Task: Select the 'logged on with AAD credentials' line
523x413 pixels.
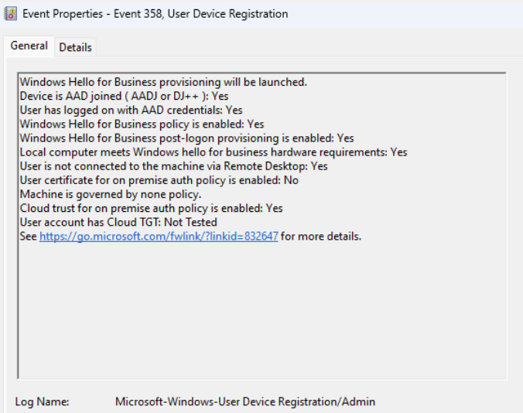Action: pyautogui.click(x=131, y=110)
